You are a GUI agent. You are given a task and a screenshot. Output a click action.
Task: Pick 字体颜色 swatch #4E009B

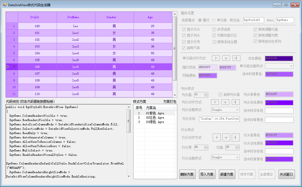coord(279,58)
